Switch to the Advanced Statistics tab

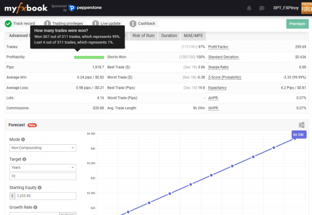19,35
